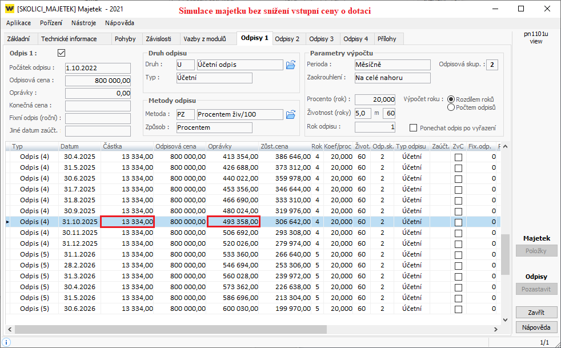Open the Pořízení menu
561x348 pixels.
click(x=51, y=23)
